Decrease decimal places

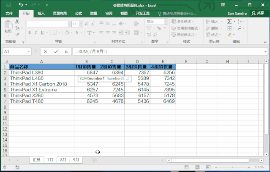155,35
